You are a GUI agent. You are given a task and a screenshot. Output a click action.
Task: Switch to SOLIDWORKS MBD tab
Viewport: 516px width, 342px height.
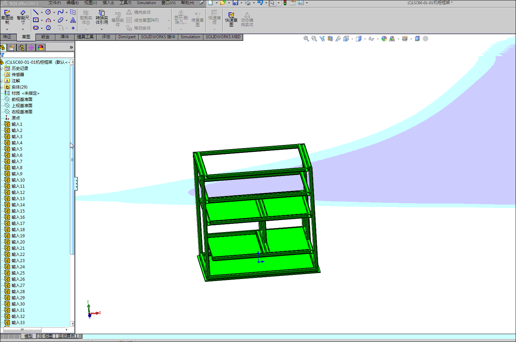tap(223, 37)
